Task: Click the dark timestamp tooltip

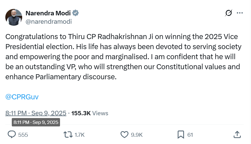Action: (36, 122)
